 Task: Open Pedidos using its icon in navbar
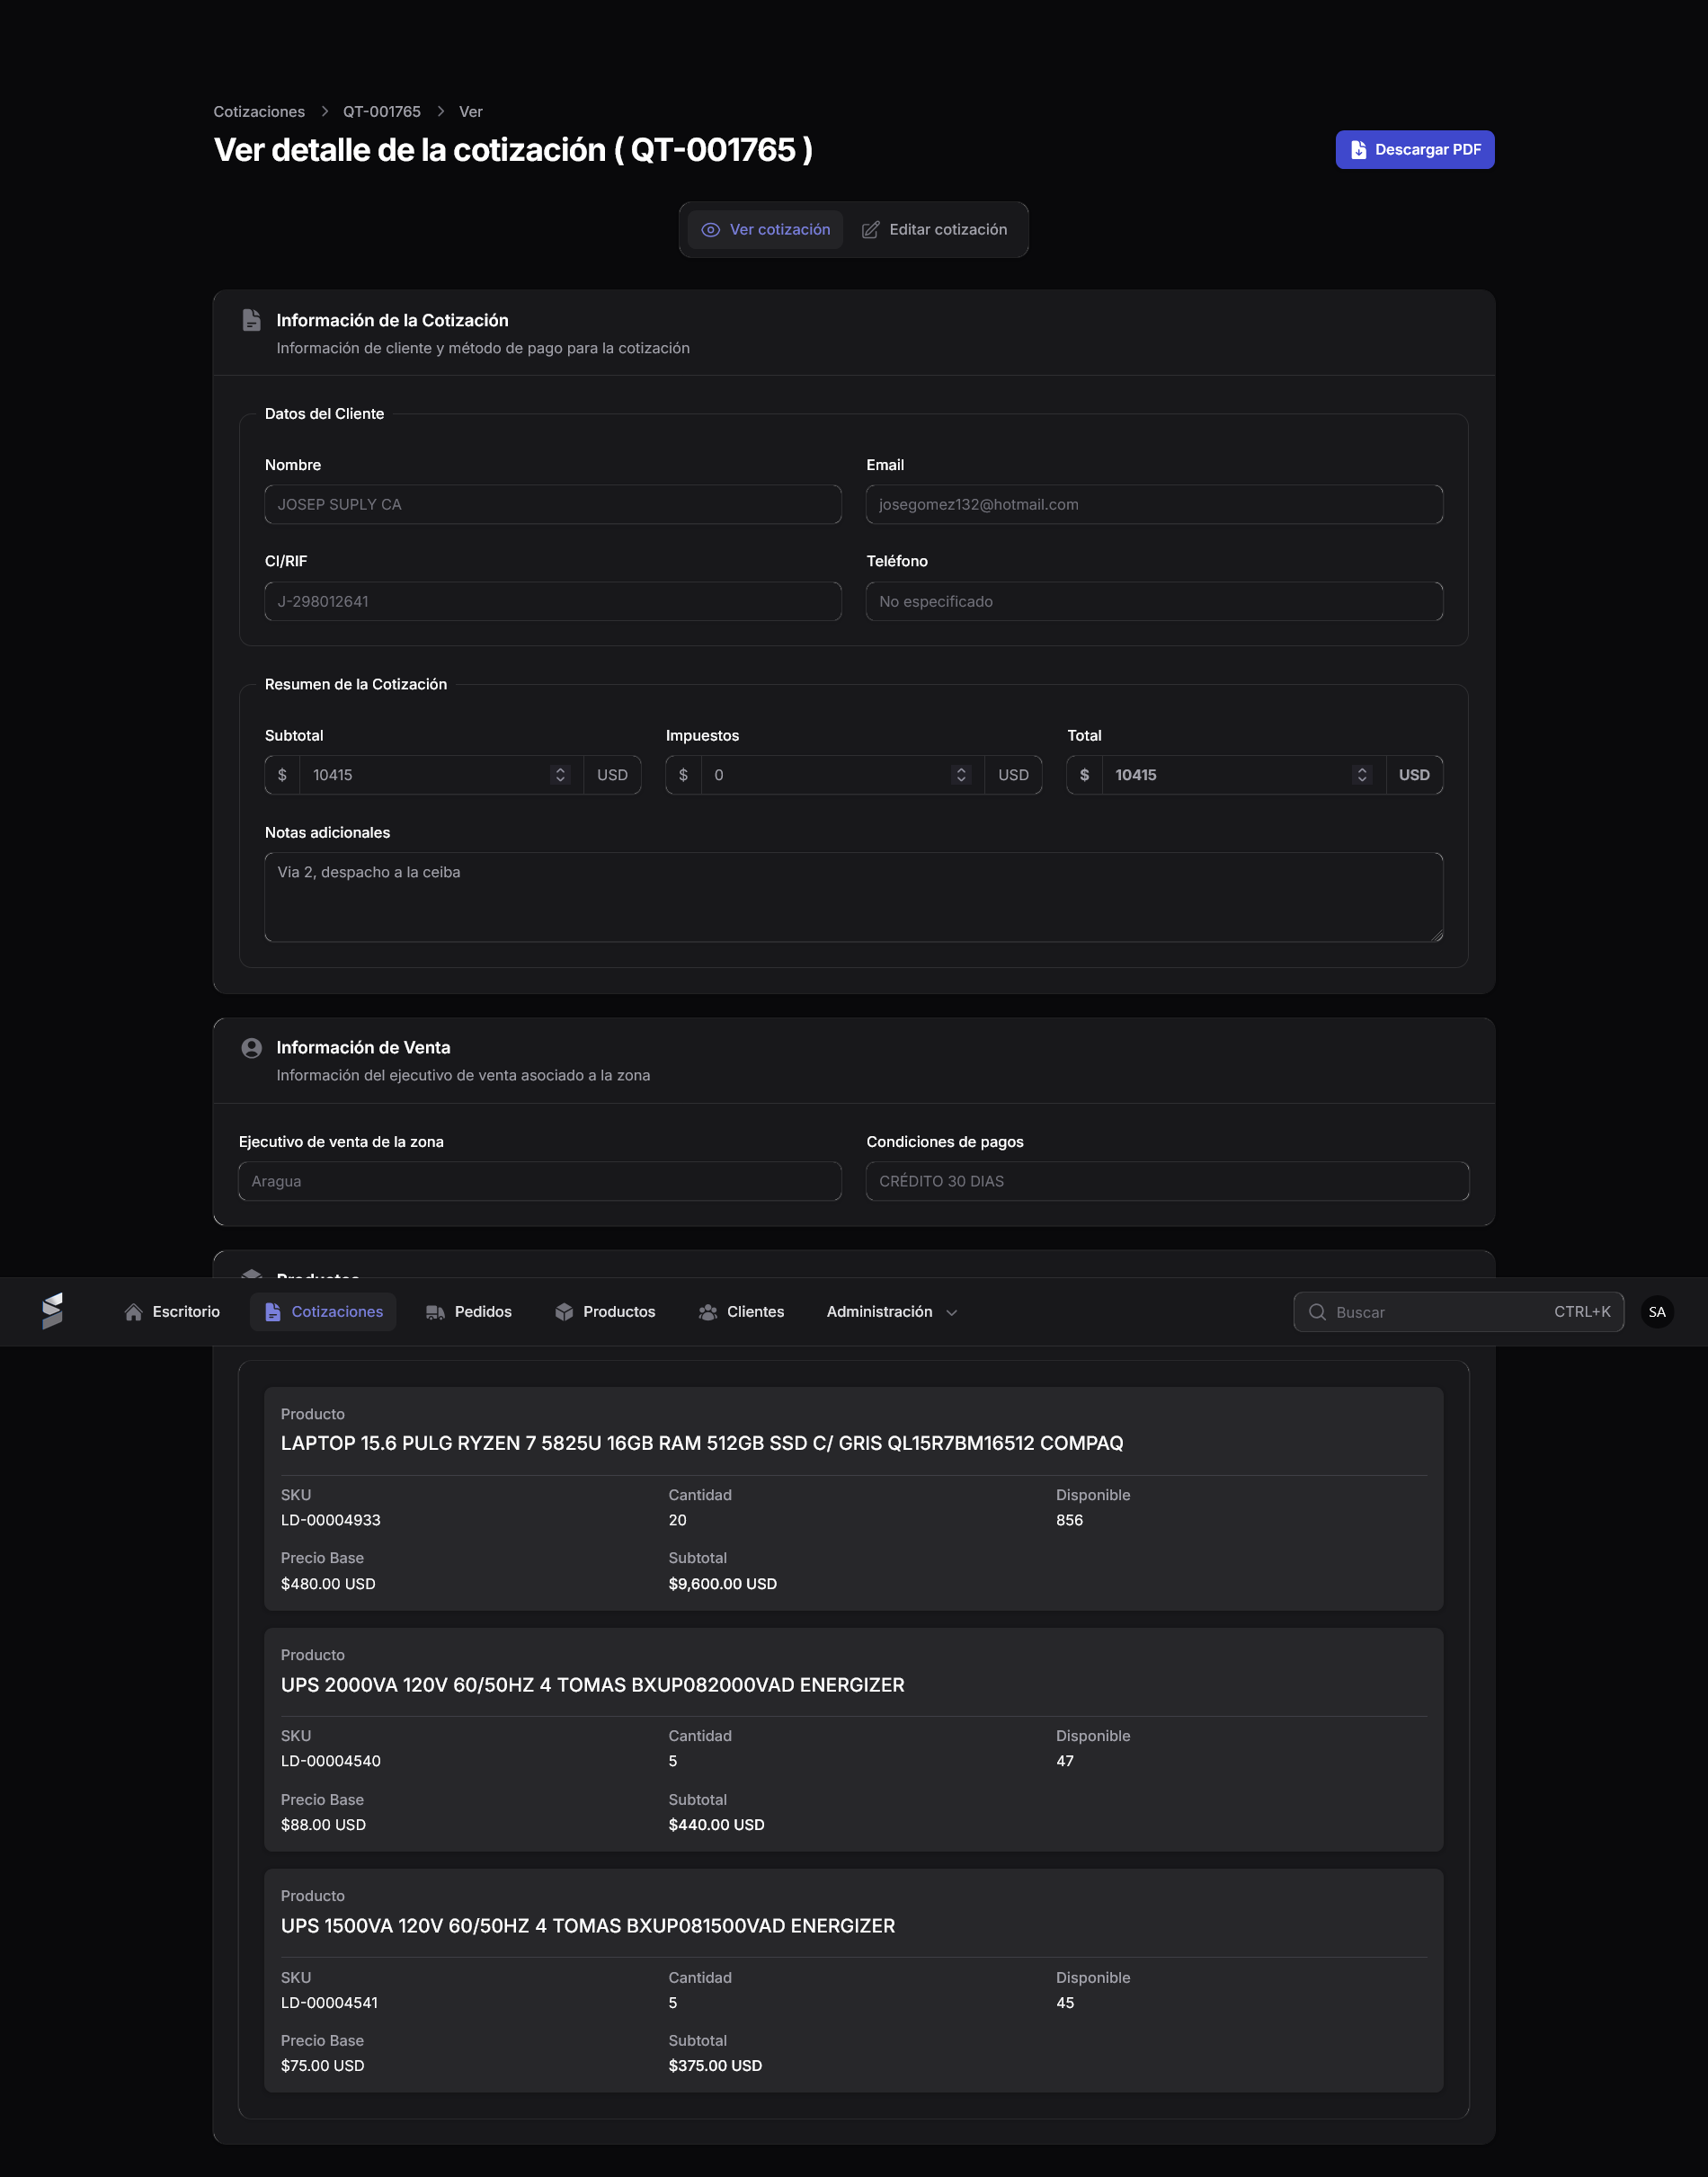click(434, 1311)
